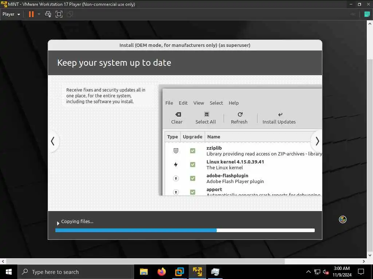Click the Install Updates toolbar button
This screenshot has width=373, height=279.
(x=279, y=118)
